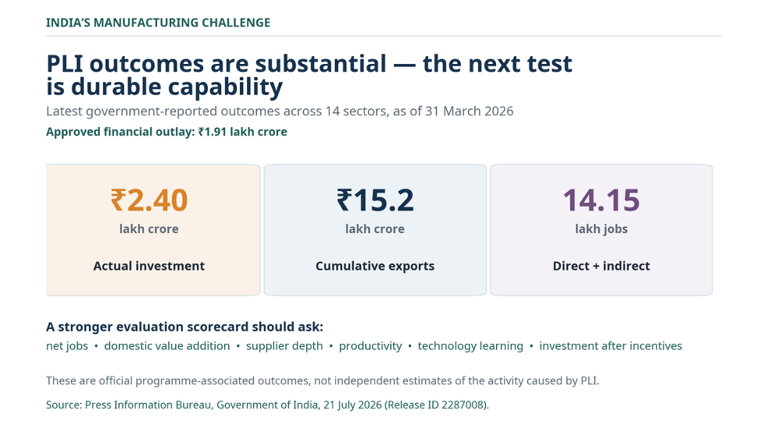
Task: Select the PLI outcomes headline text
Action: 309,76
